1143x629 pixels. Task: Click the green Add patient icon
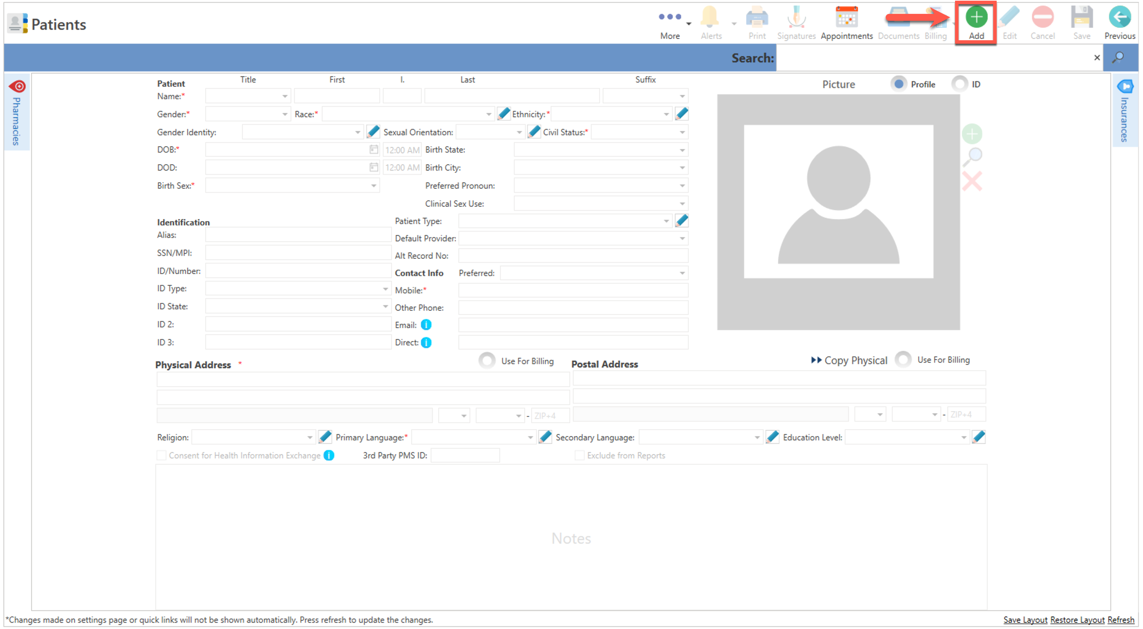coord(976,18)
